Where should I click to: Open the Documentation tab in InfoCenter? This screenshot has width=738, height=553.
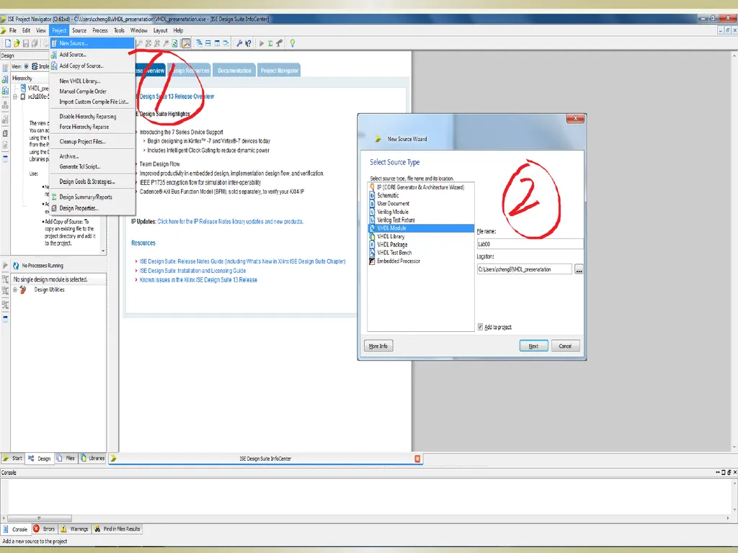[234, 71]
